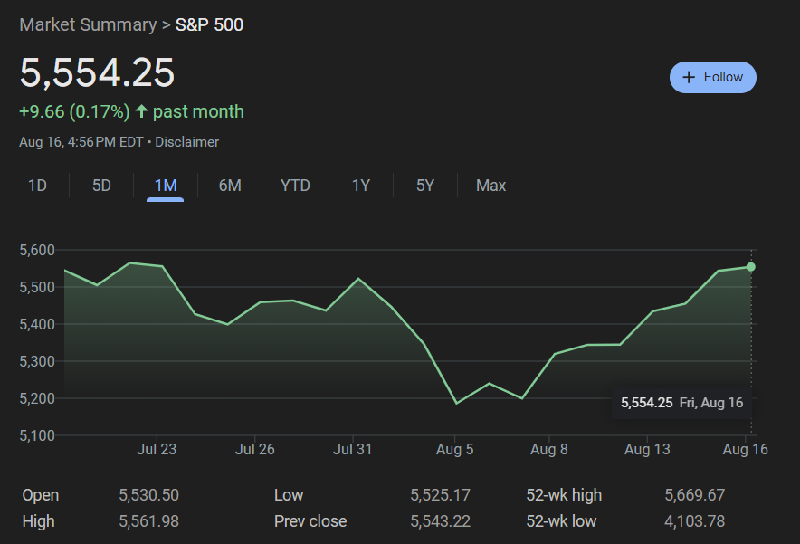This screenshot has width=800, height=544.
Task: Switch to the 1Y range tab
Action: click(361, 186)
